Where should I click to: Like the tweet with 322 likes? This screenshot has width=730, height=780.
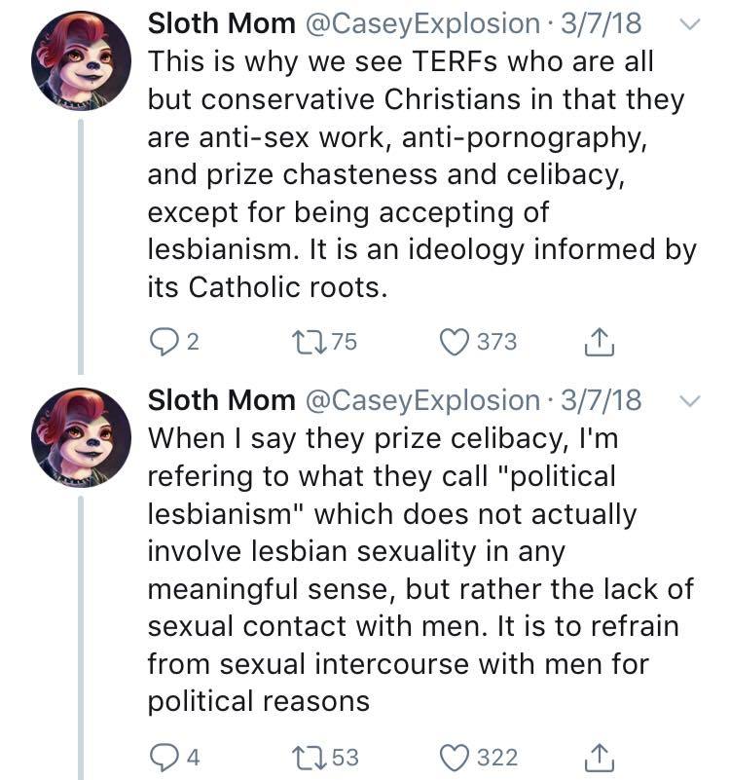click(456, 757)
